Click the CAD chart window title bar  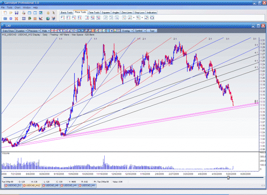133,26
